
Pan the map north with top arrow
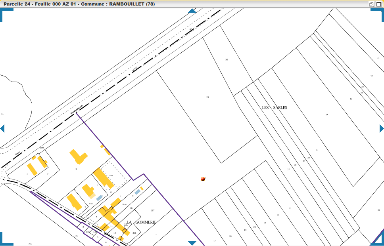click(x=192, y=11)
